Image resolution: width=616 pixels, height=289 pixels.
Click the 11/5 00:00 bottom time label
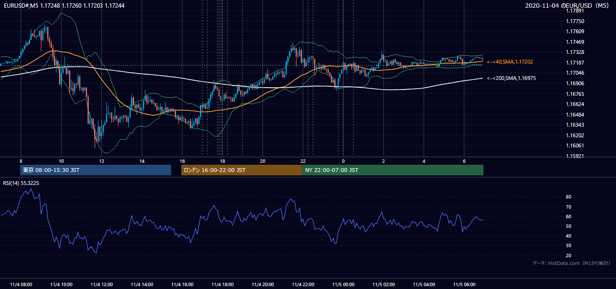(343, 285)
